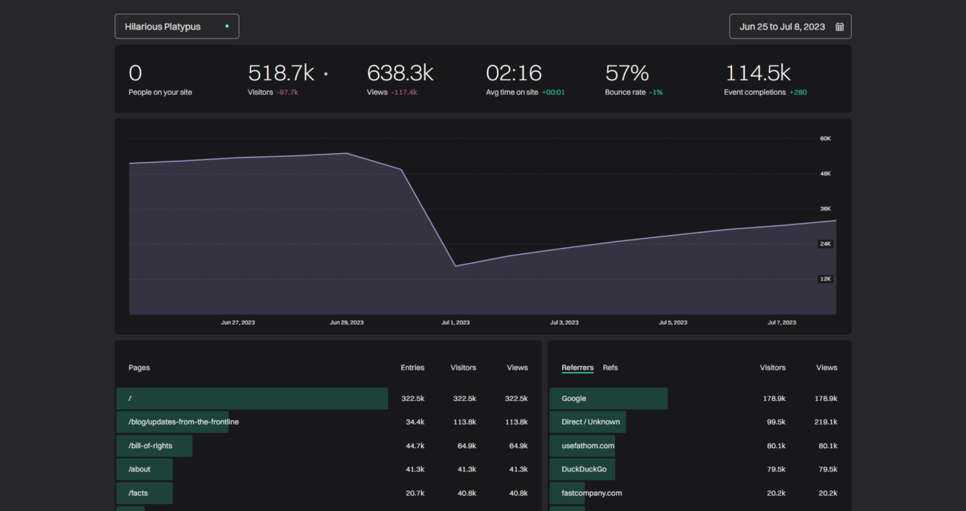Open the calendar icon in the date picker
Screen dimensions: 966x511
click(839, 26)
